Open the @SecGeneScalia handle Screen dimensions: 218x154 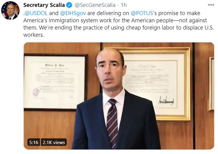tap(95, 5)
